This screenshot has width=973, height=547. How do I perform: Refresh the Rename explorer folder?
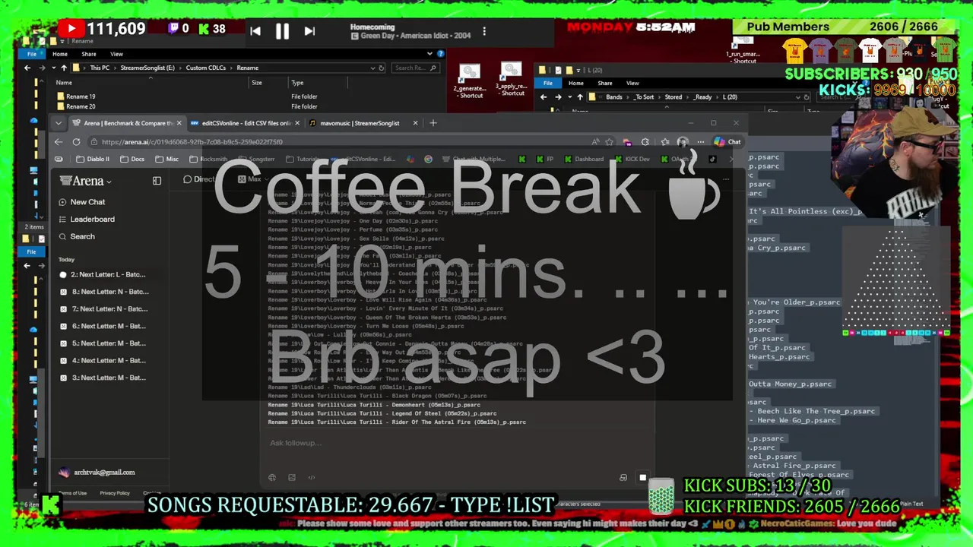[382, 68]
